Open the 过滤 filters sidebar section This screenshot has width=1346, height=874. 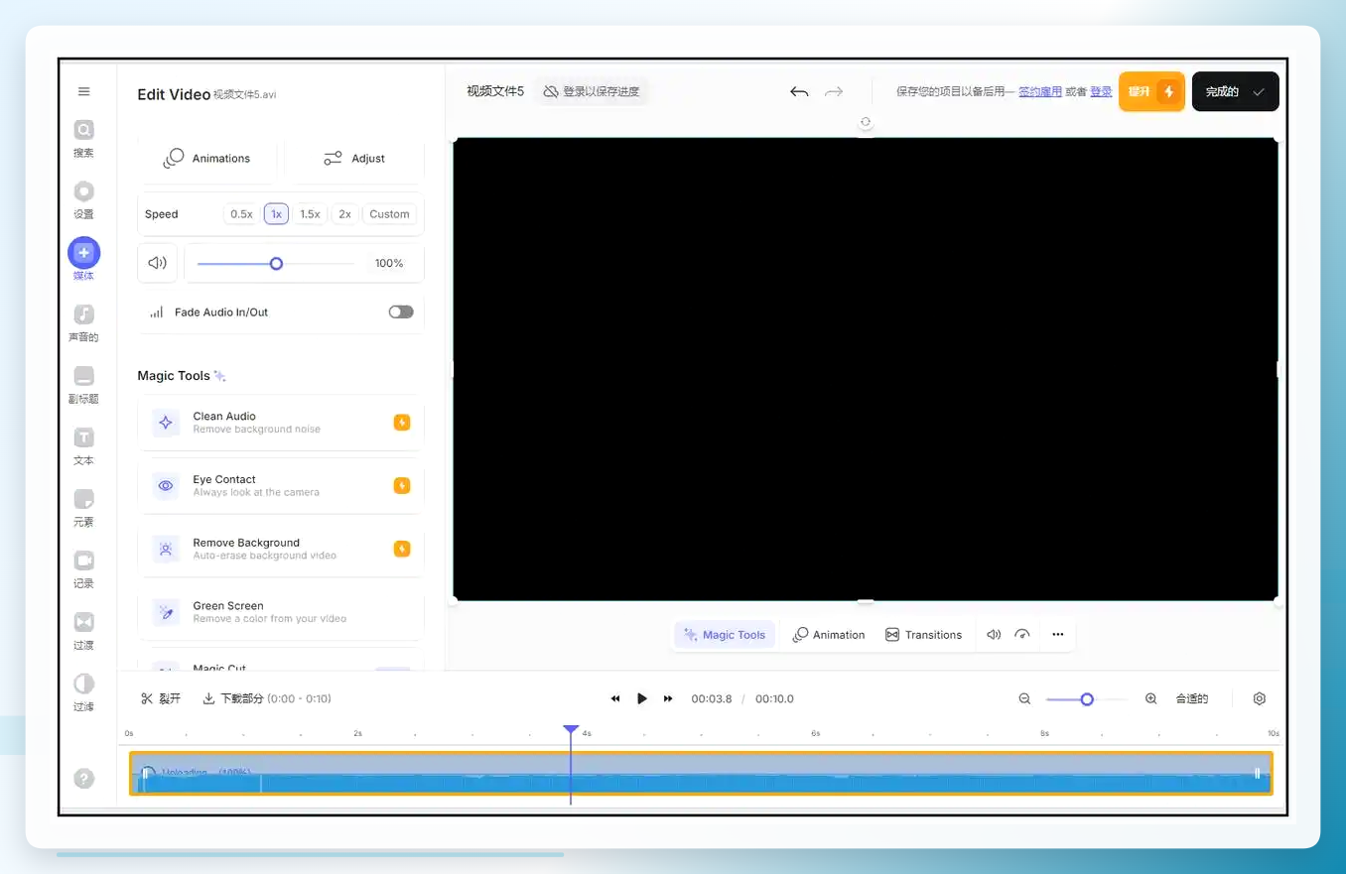[83, 691]
